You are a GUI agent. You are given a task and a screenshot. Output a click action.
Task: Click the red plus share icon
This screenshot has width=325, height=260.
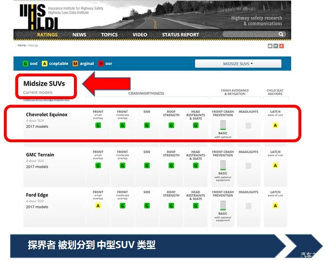281,46
